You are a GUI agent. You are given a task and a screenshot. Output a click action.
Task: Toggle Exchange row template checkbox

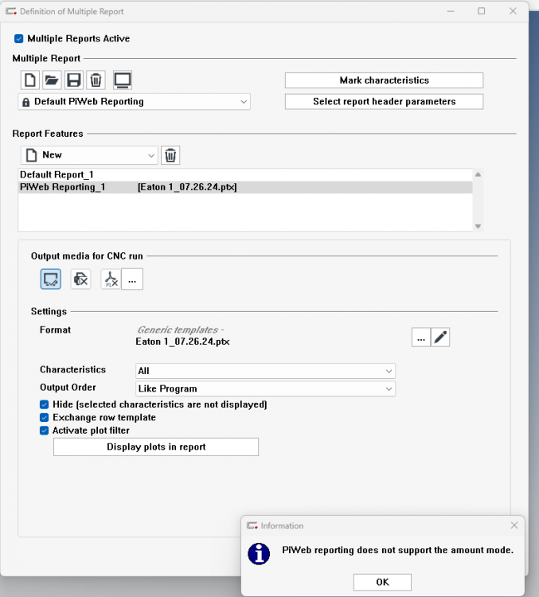click(x=44, y=417)
